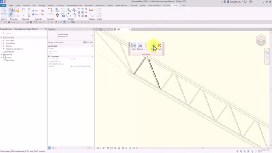Open the Join geometry dropdown arrow
The width and height of the screenshot is (272, 153).
point(40,14)
